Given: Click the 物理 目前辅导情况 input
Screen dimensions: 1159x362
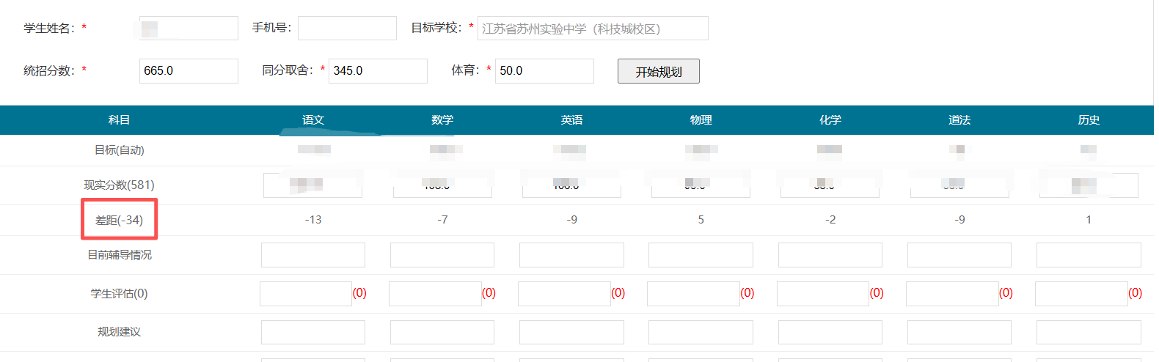Looking at the screenshot, I should [701, 255].
